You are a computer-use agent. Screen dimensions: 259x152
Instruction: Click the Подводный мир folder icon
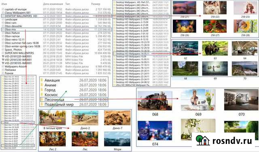[42, 104]
